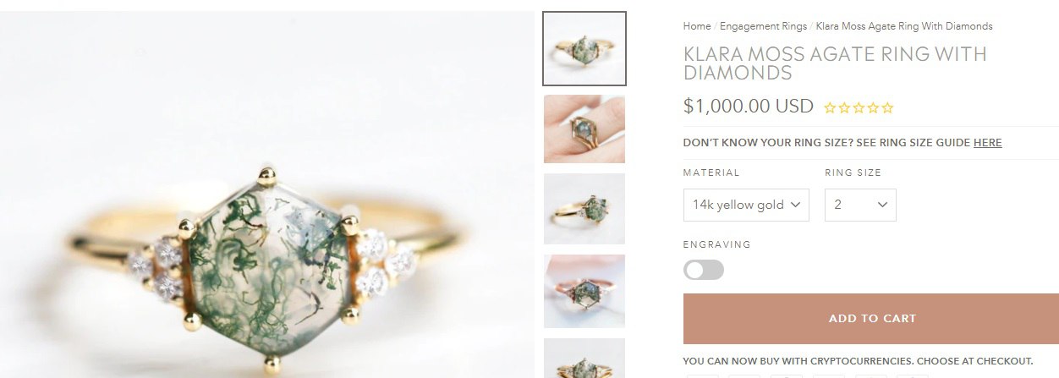Open the Material dropdown showing 14k yellow gold
1059x378 pixels.
(746, 205)
